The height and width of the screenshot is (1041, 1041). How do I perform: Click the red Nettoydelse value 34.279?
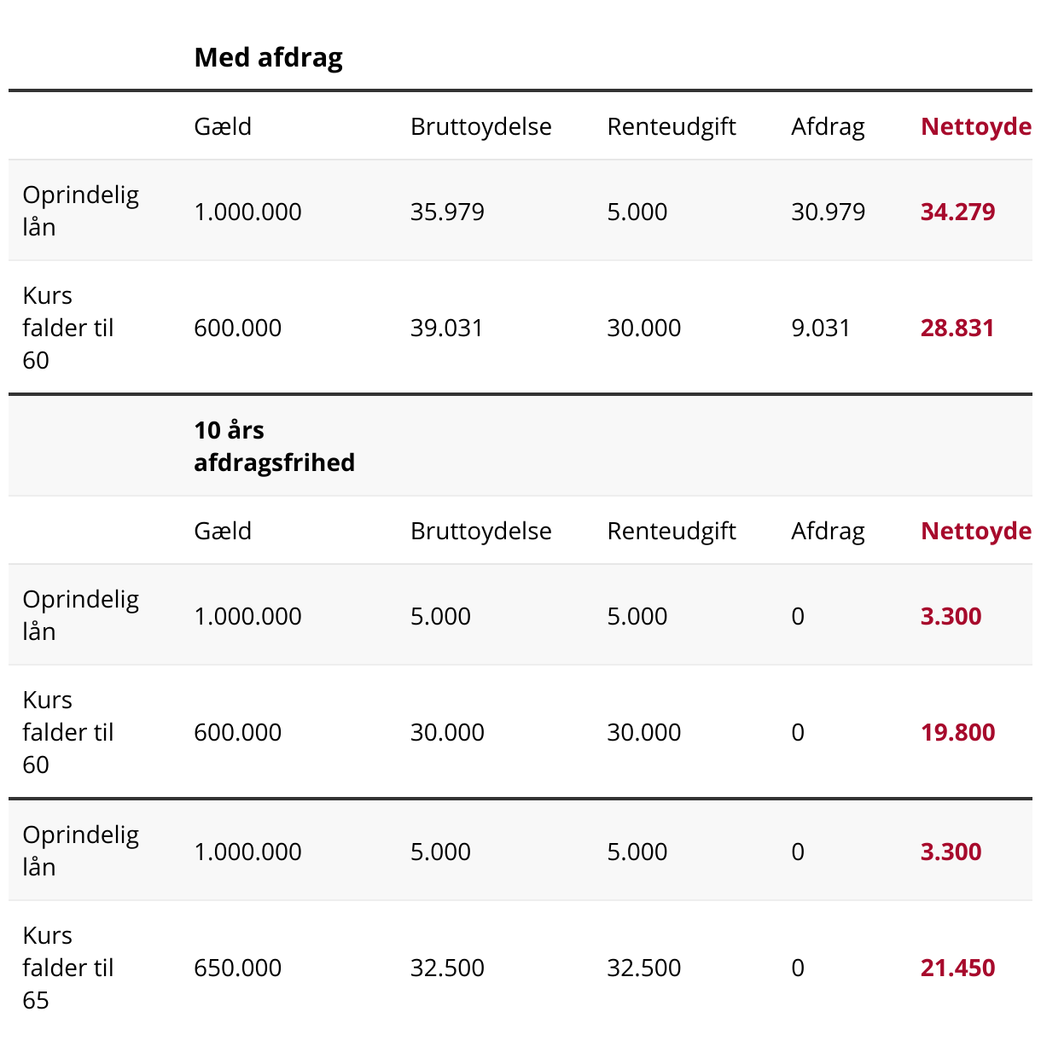[x=957, y=212]
